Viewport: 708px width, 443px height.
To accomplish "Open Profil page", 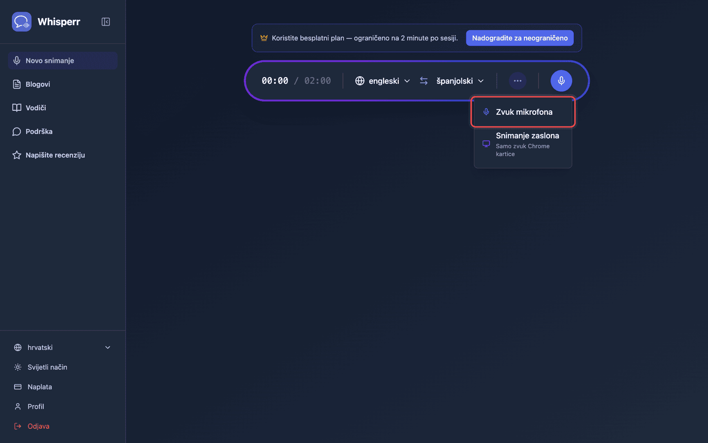I will [62, 407].
